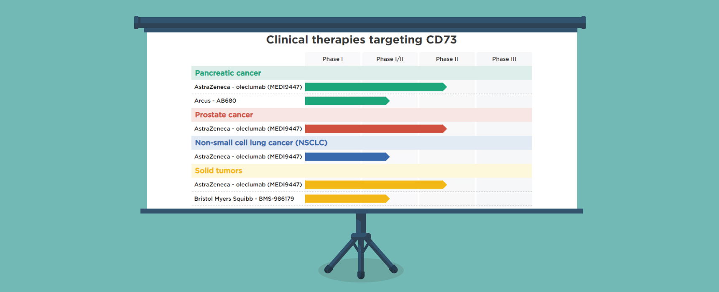Select the Pancreatic cancer section heading
The width and height of the screenshot is (719, 292).
click(x=228, y=73)
